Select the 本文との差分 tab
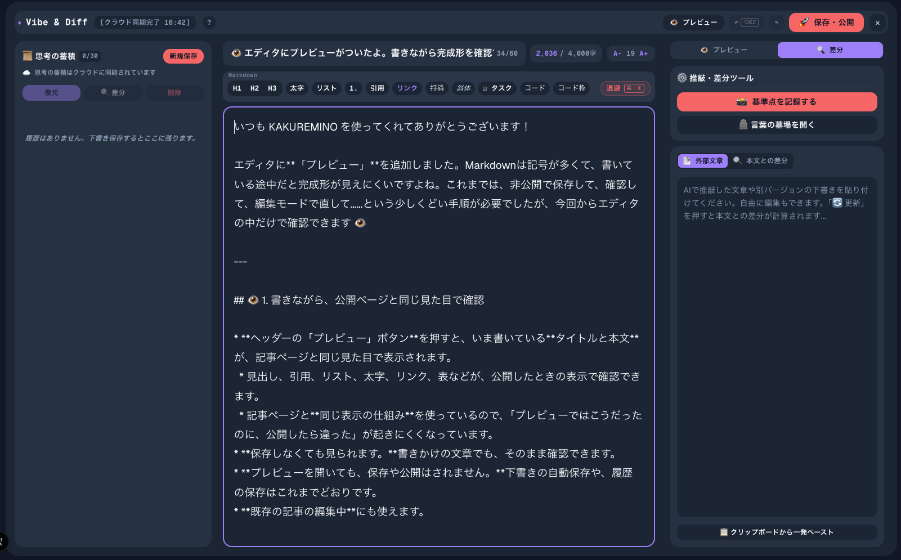 (x=760, y=161)
